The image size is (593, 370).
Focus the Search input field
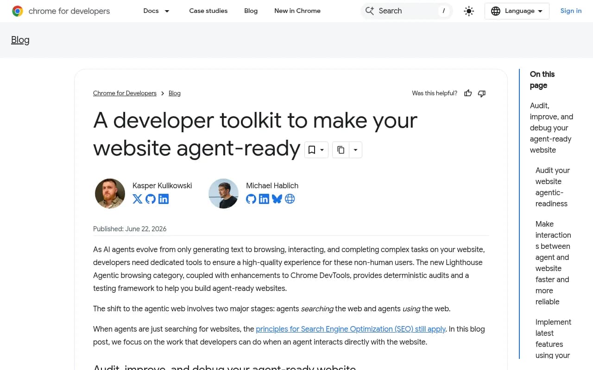407,11
